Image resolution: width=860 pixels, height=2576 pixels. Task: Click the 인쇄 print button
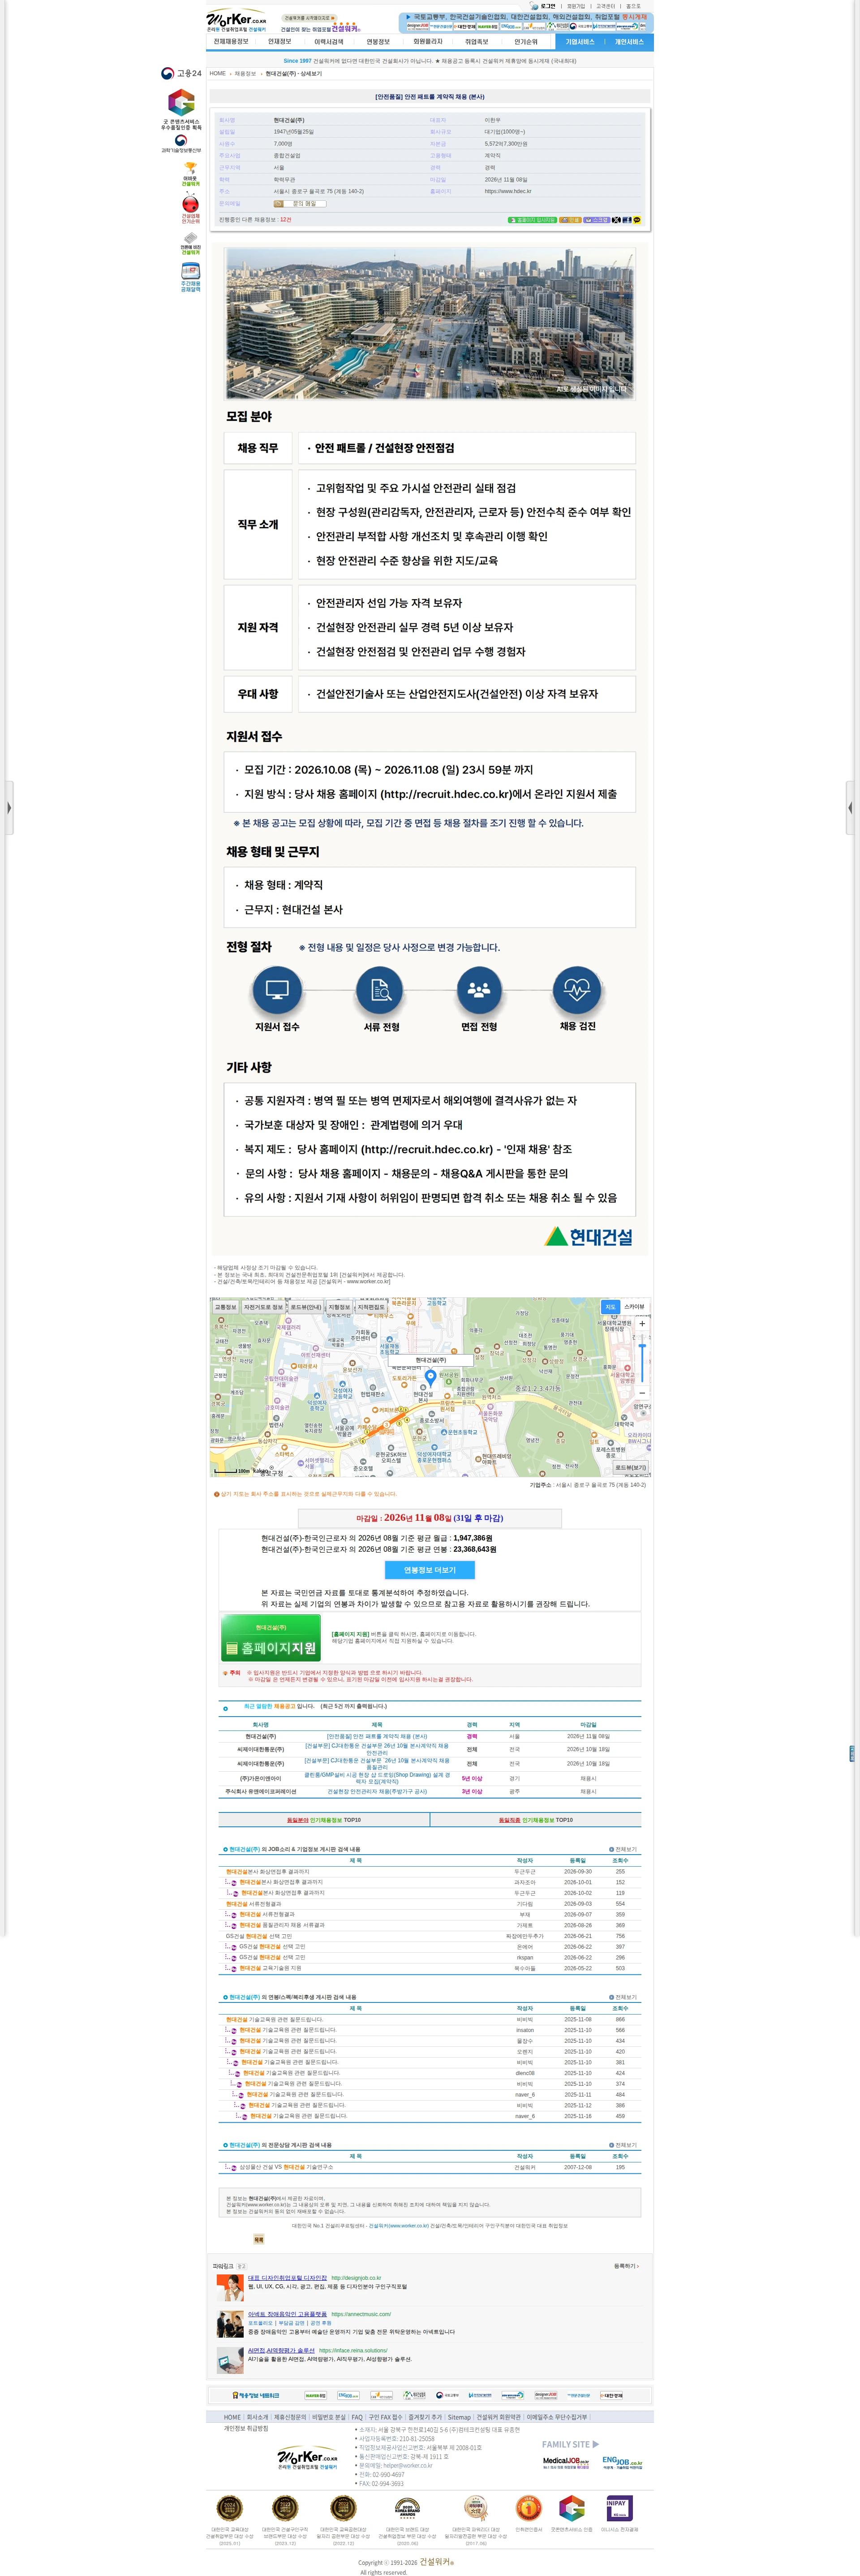[570, 219]
